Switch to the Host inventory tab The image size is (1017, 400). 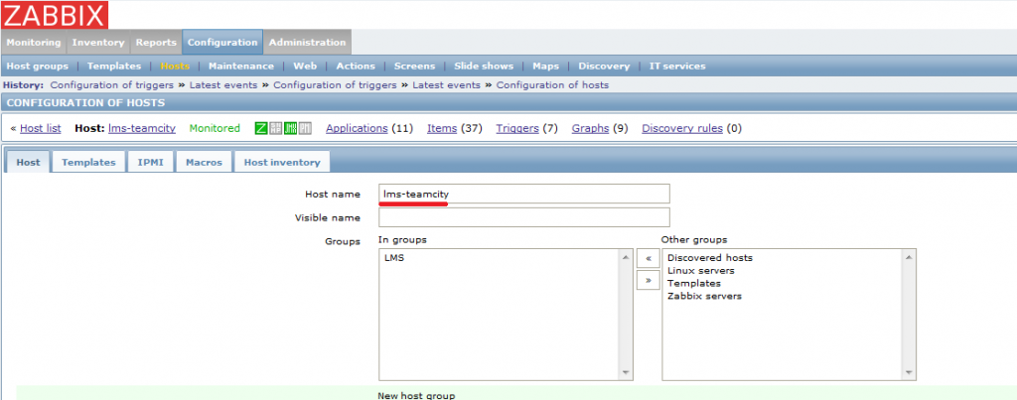coord(282,162)
